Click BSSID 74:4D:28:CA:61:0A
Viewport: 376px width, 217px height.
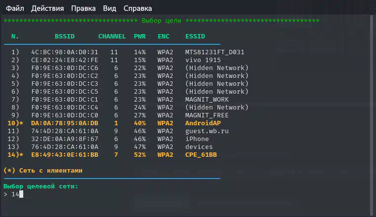(65, 131)
